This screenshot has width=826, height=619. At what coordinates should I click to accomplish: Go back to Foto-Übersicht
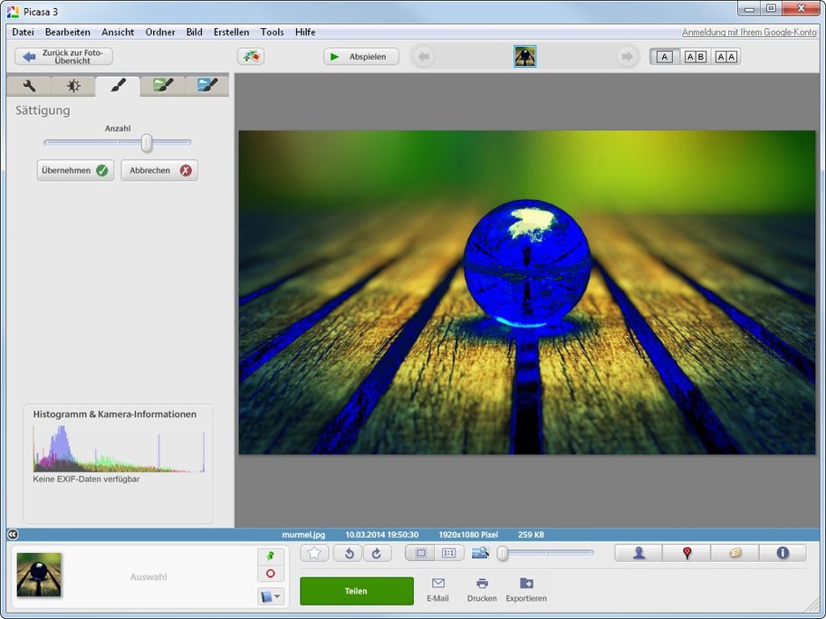(x=63, y=56)
